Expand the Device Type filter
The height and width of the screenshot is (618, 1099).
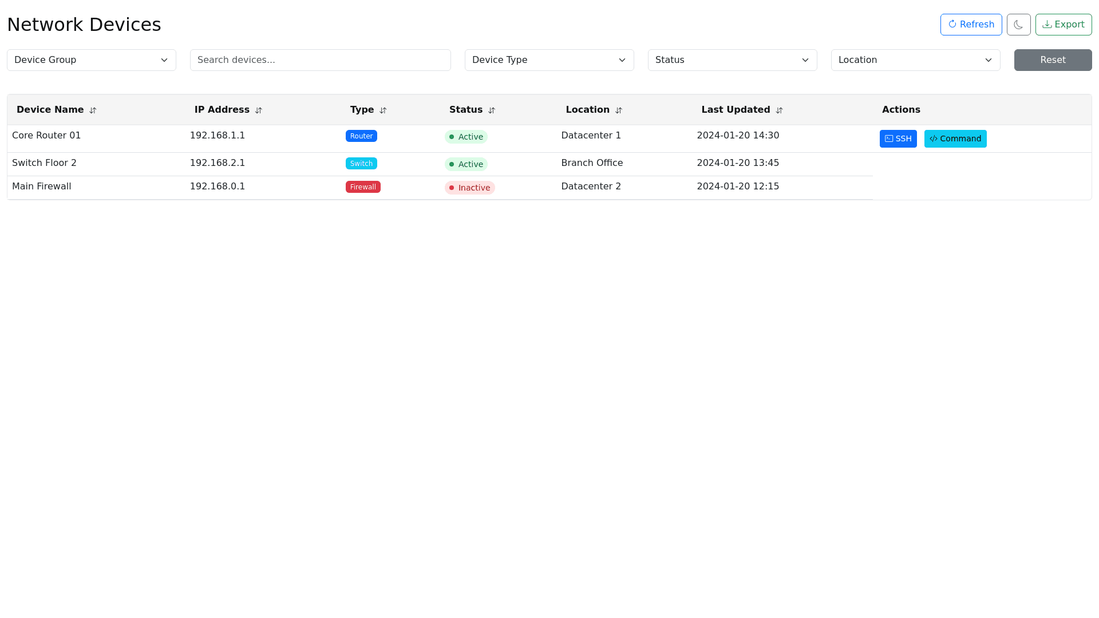(549, 60)
